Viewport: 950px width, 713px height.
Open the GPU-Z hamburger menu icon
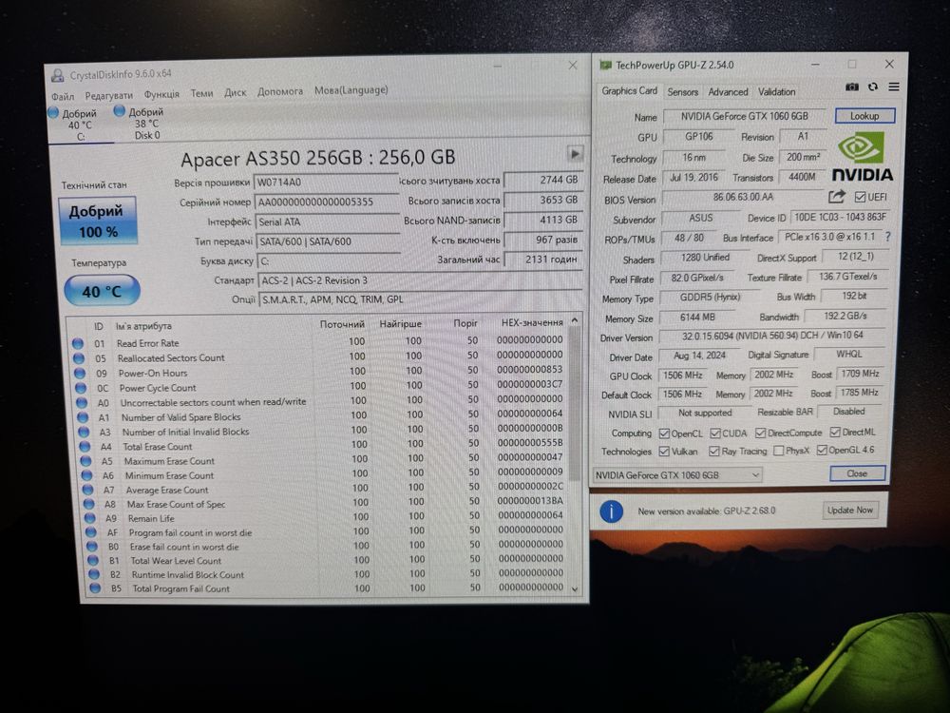[894, 87]
